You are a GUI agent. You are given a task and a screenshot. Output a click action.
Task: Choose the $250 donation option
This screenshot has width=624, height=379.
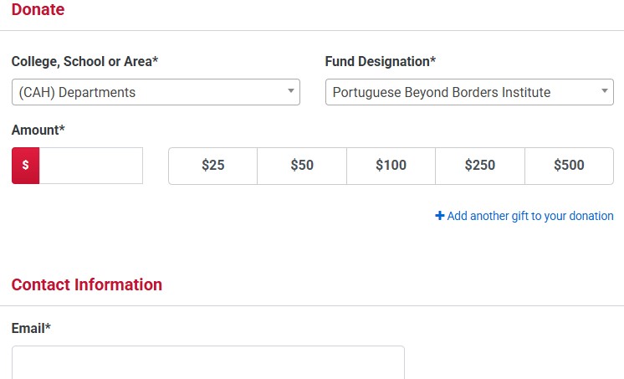480,166
